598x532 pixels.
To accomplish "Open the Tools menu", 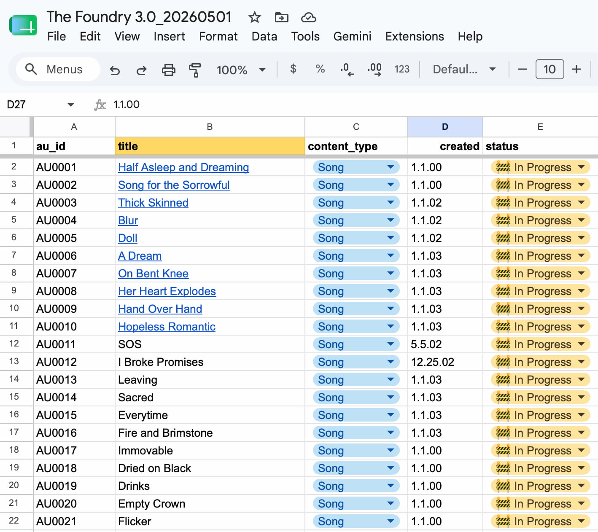I will pos(305,37).
